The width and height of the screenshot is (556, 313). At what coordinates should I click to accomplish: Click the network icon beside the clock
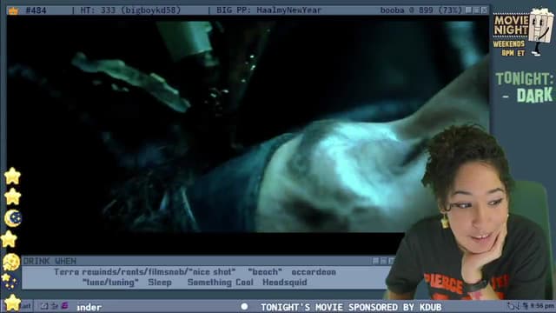(526, 305)
